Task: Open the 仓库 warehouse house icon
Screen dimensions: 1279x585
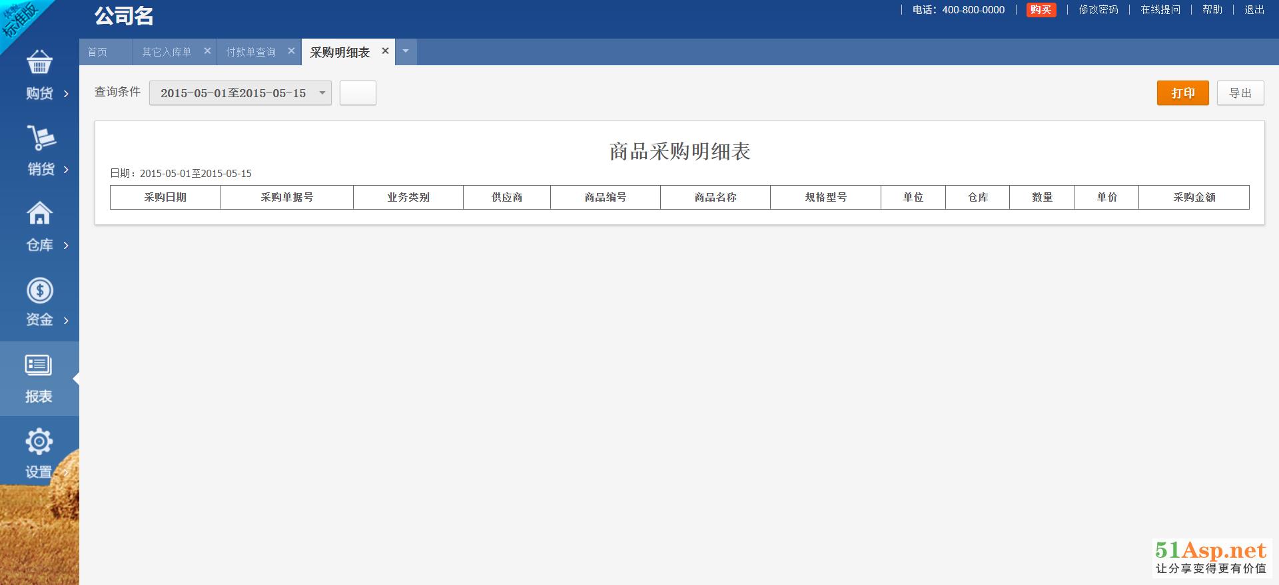Action: [39, 214]
